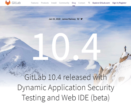Click the GitLab fox logo icon
Screen dimensions: 131x108
pyautogui.click(x=8, y=3)
